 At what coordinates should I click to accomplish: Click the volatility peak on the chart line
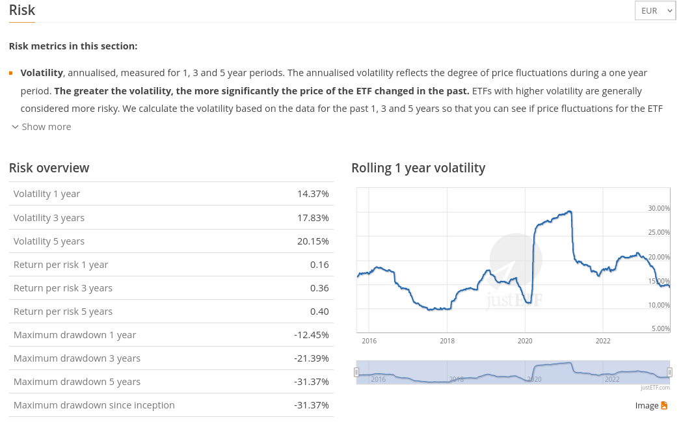[570, 211]
